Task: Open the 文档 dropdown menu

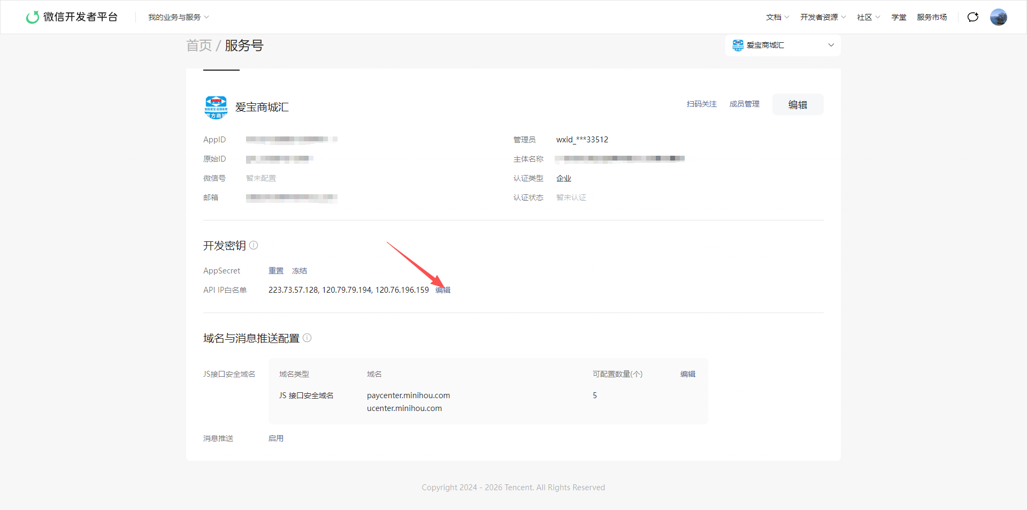Action: (777, 17)
